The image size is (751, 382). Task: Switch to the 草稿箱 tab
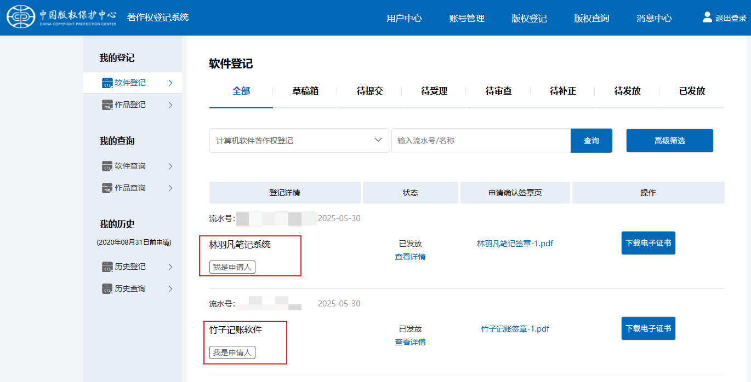coord(305,91)
